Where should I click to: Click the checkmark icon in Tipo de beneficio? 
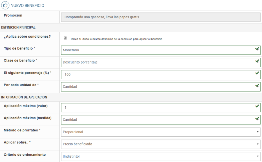click(x=257, y=49)
